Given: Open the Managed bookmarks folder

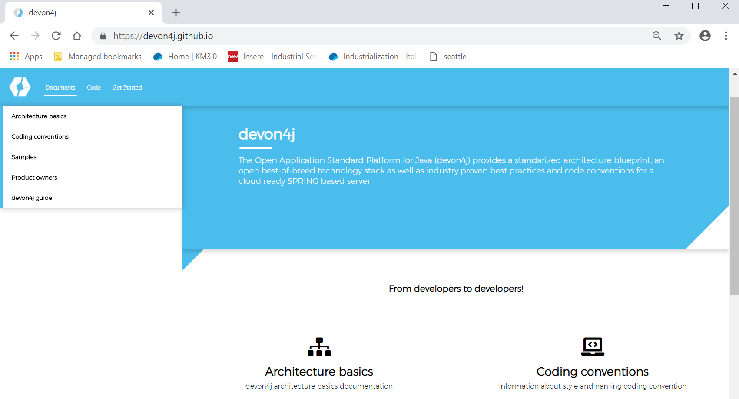Looking at the screenshot, I should (x=98, y=57).
